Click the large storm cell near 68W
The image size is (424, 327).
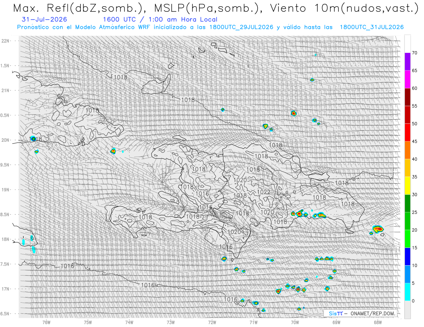point(378,229)
